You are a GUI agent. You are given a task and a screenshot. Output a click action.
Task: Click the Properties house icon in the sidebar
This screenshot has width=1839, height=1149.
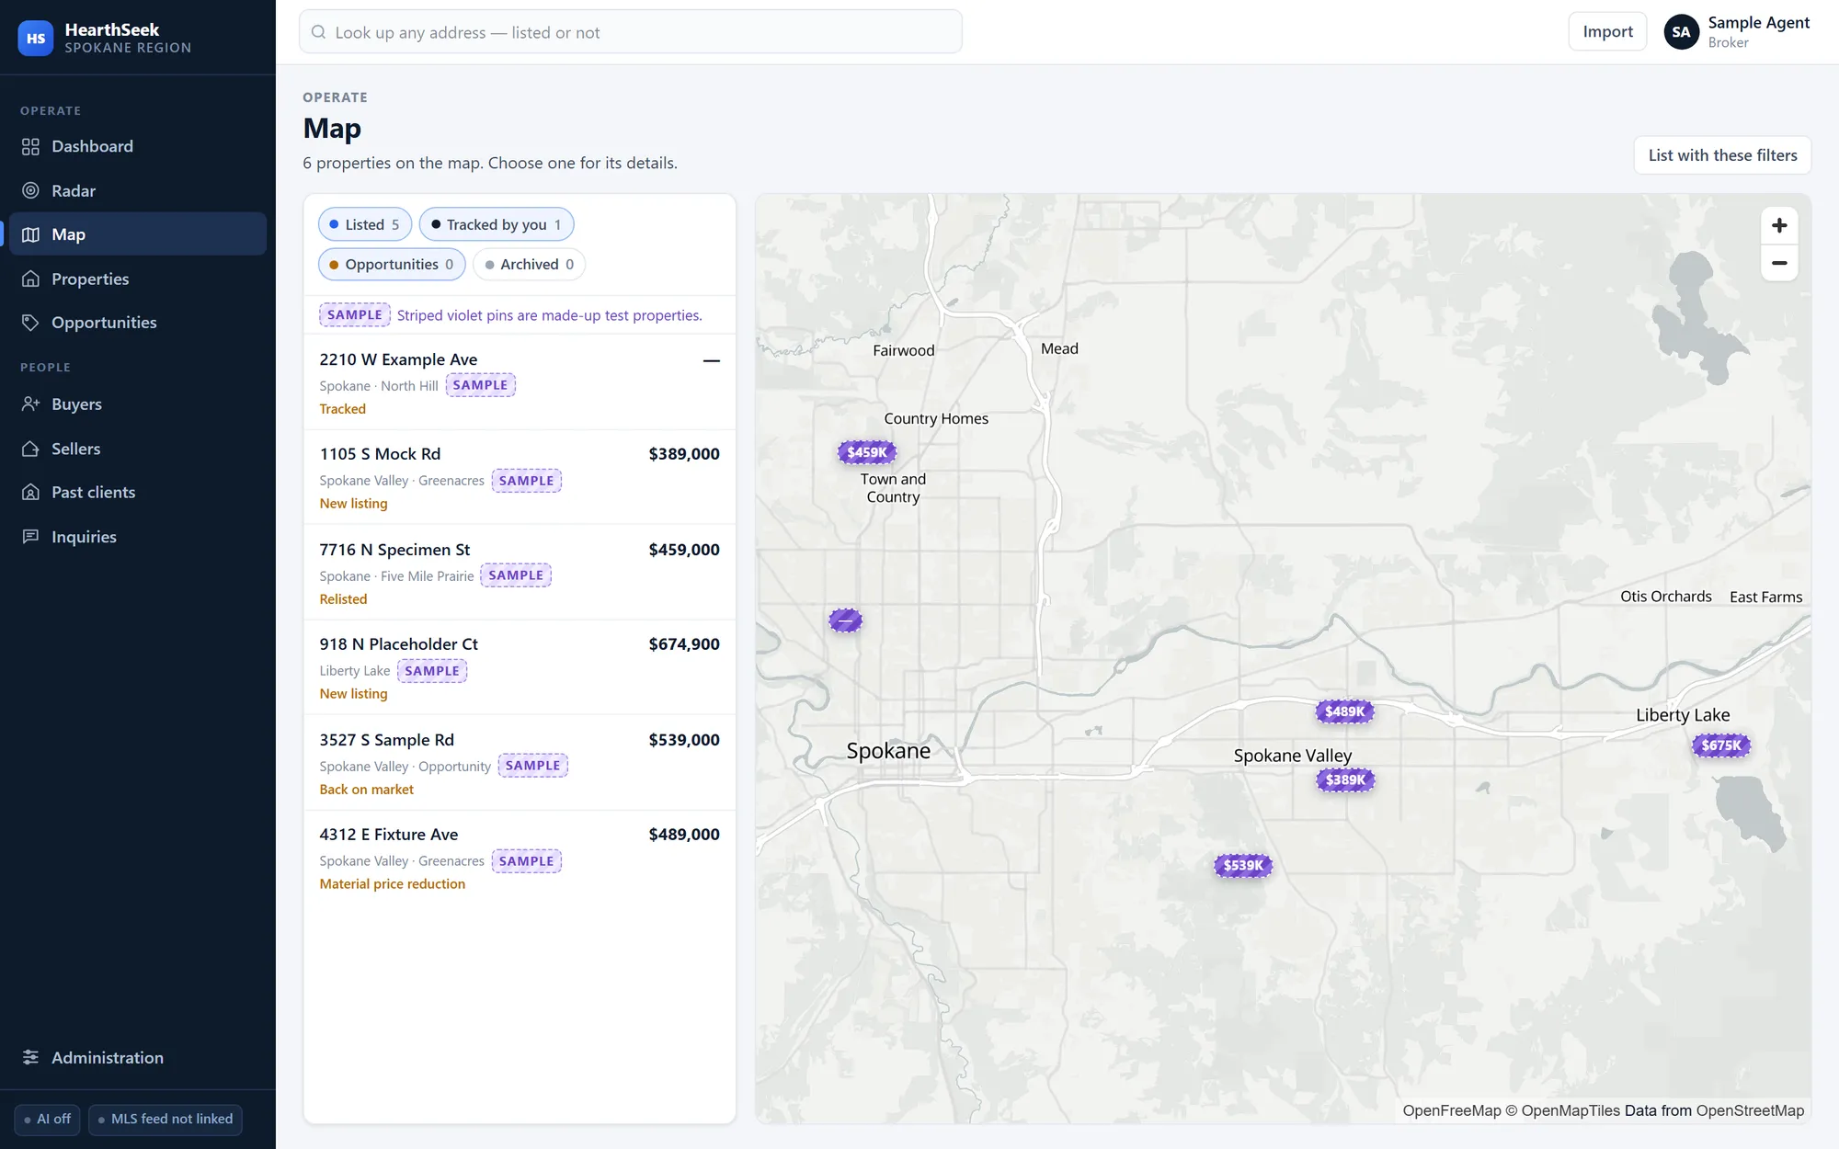[x=30, y=279]
